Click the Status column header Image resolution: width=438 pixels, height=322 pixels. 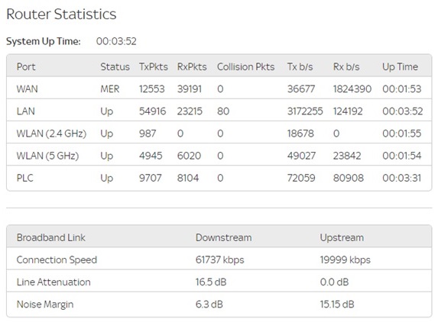click(115, 66)
